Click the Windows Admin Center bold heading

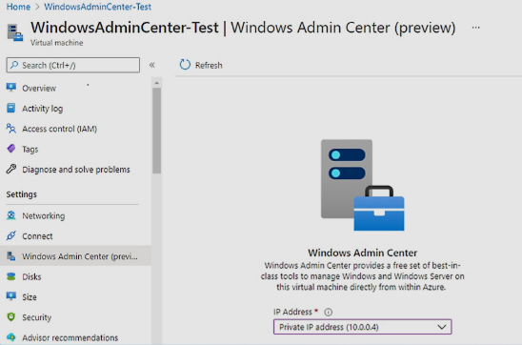point(362,253)
